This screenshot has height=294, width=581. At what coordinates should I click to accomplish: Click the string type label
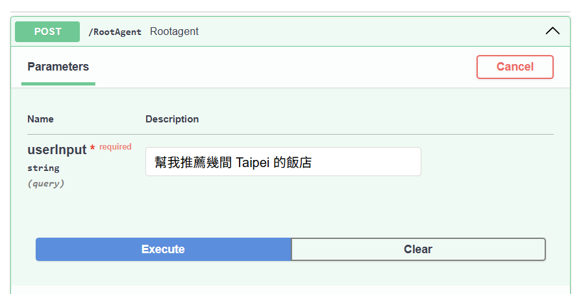(43, 168)
